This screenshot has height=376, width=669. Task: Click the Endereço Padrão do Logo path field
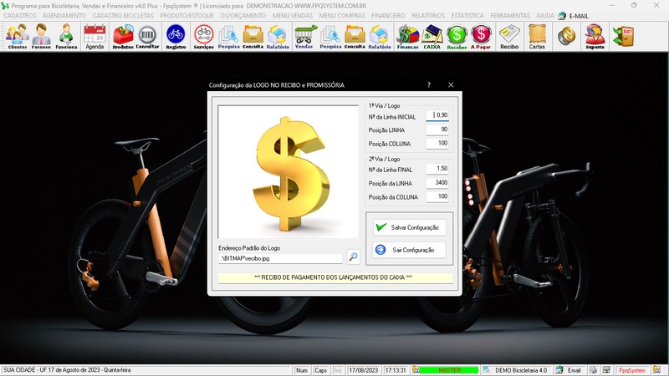coord(280,258)
